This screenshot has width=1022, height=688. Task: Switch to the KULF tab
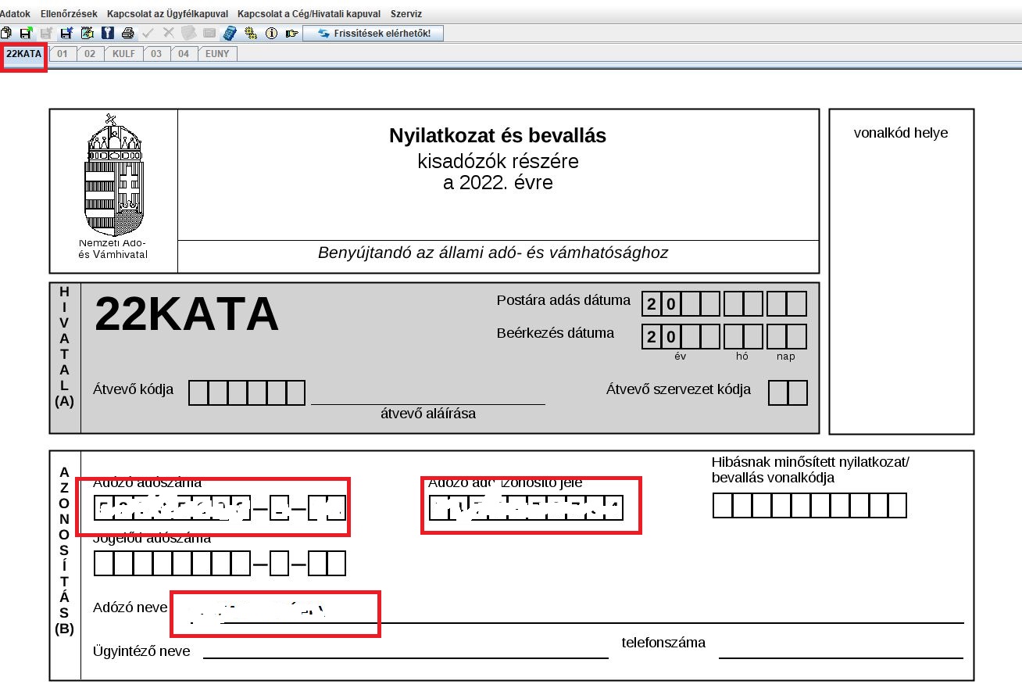pyautogui.click(x=123, y=54)
